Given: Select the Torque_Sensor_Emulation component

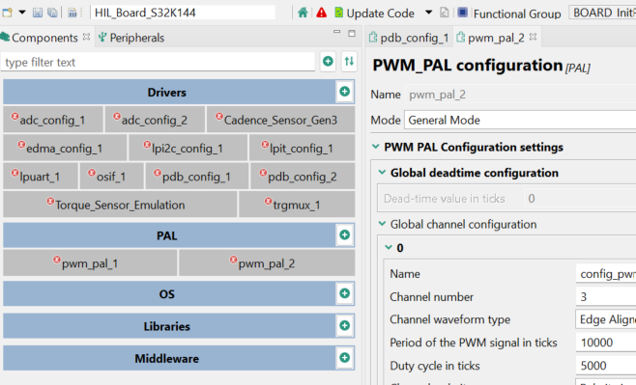Looking at the screenshot, I should tap(120, 205).
